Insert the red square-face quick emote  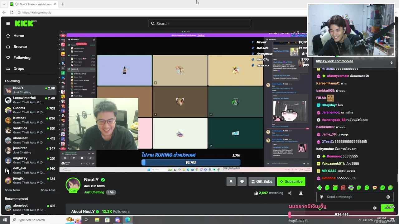(x=343, y=188)
